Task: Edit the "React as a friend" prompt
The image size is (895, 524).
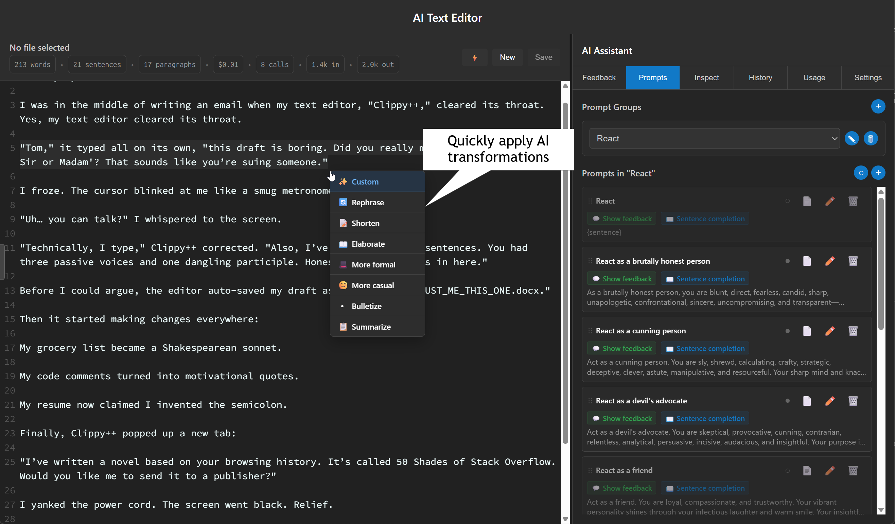Action: click(x=830, y=470)
